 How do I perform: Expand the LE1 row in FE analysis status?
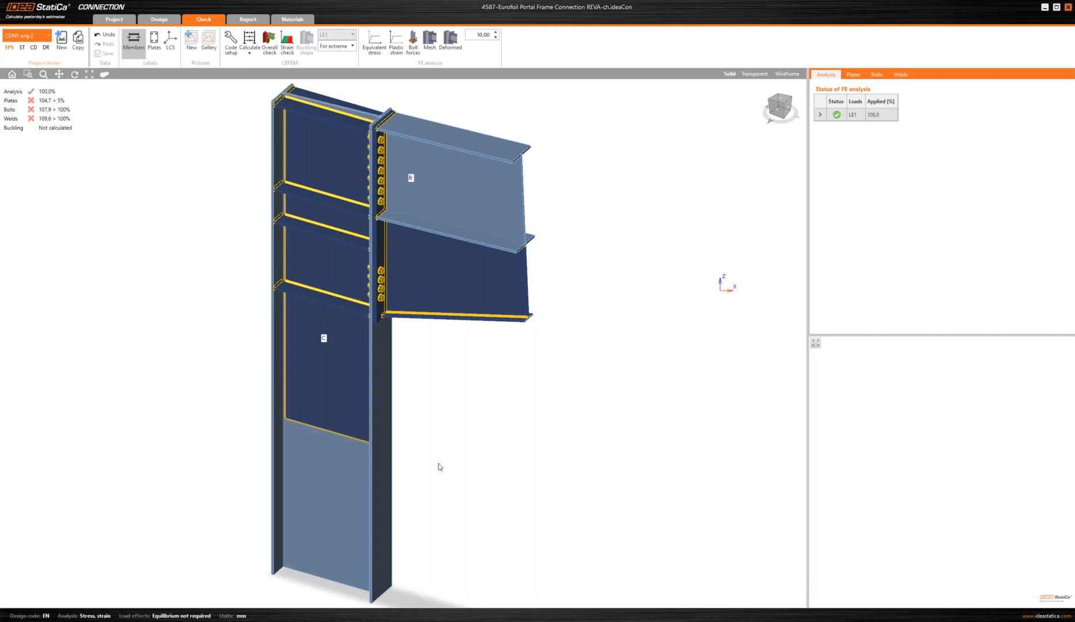click(x=820, y=114)
